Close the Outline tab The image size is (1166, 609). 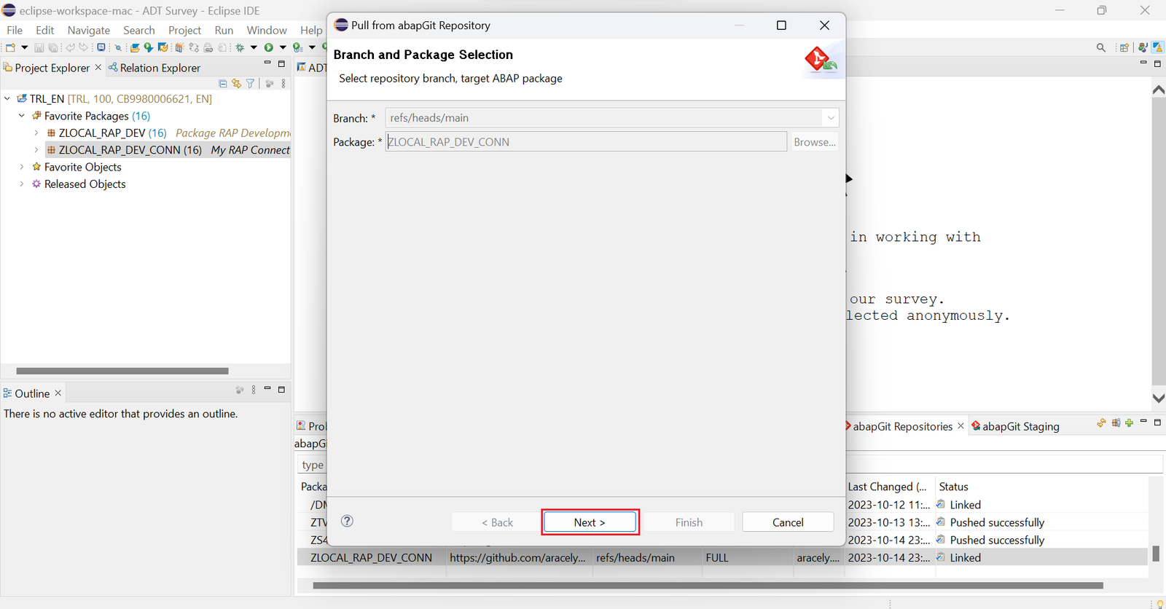58,393
